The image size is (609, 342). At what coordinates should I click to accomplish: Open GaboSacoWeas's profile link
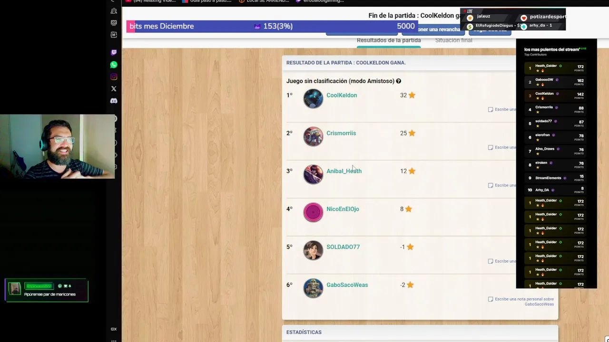click(x=347, y=285)
